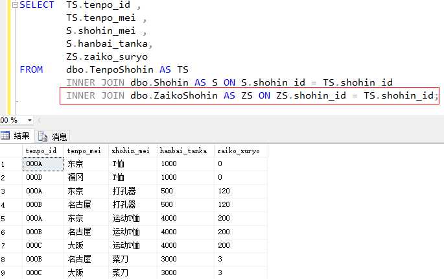The image size is (444, 279).
Task: Select the shohin_mei column header
Action: point(132,151)
